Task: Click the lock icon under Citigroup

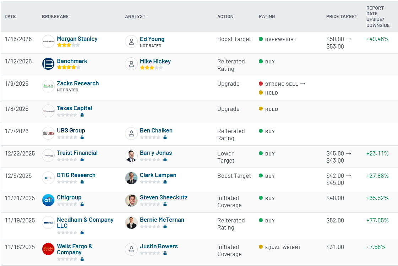Action: [x=82, y=204]
